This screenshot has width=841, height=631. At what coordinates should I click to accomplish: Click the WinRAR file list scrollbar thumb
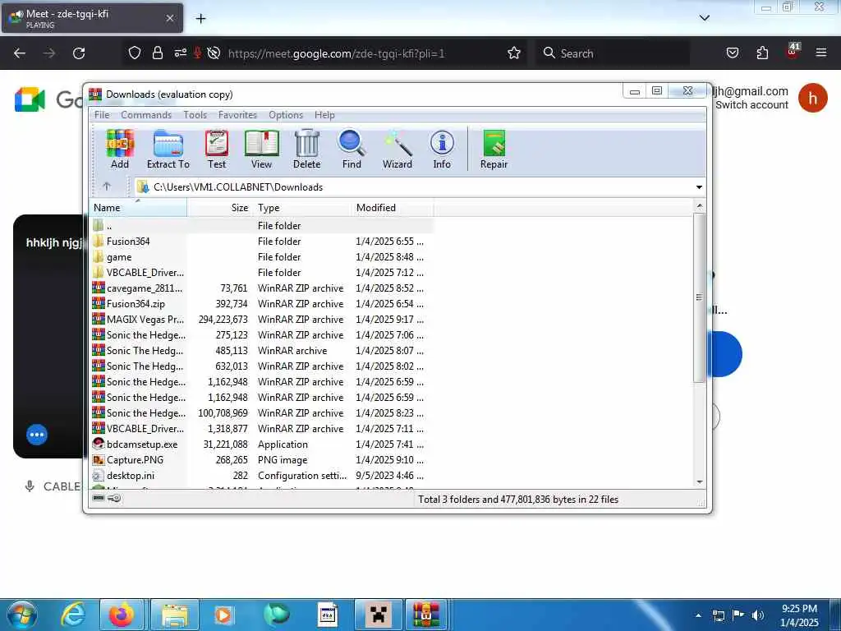(x=698, y=297)
